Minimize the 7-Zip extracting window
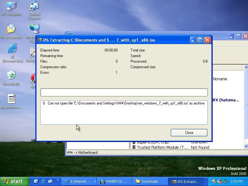 [x=193, y=40]
